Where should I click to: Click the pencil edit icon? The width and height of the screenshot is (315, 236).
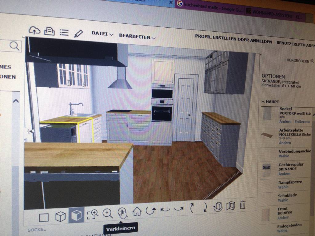(78, 33)
